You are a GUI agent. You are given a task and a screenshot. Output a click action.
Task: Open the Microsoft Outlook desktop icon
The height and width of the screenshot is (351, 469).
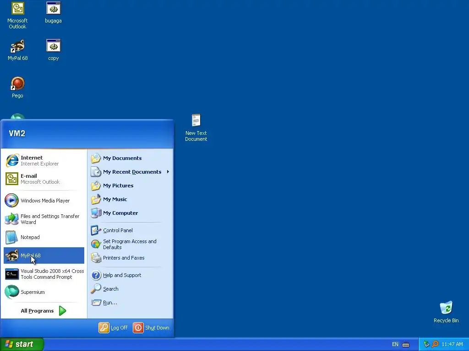pyautogui.click(x=17, y=15)
